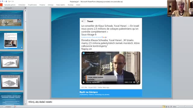193x108 pixels.
Task: Click the notes field Kliknij, aby dodać notatki
Action: pos(40,102)
